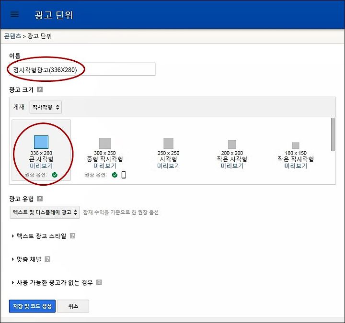Screen dimensions: 345x323
Task: Click help icon beside 사용 가능한 광고가 없는 경우
Action: pos(99,282)
